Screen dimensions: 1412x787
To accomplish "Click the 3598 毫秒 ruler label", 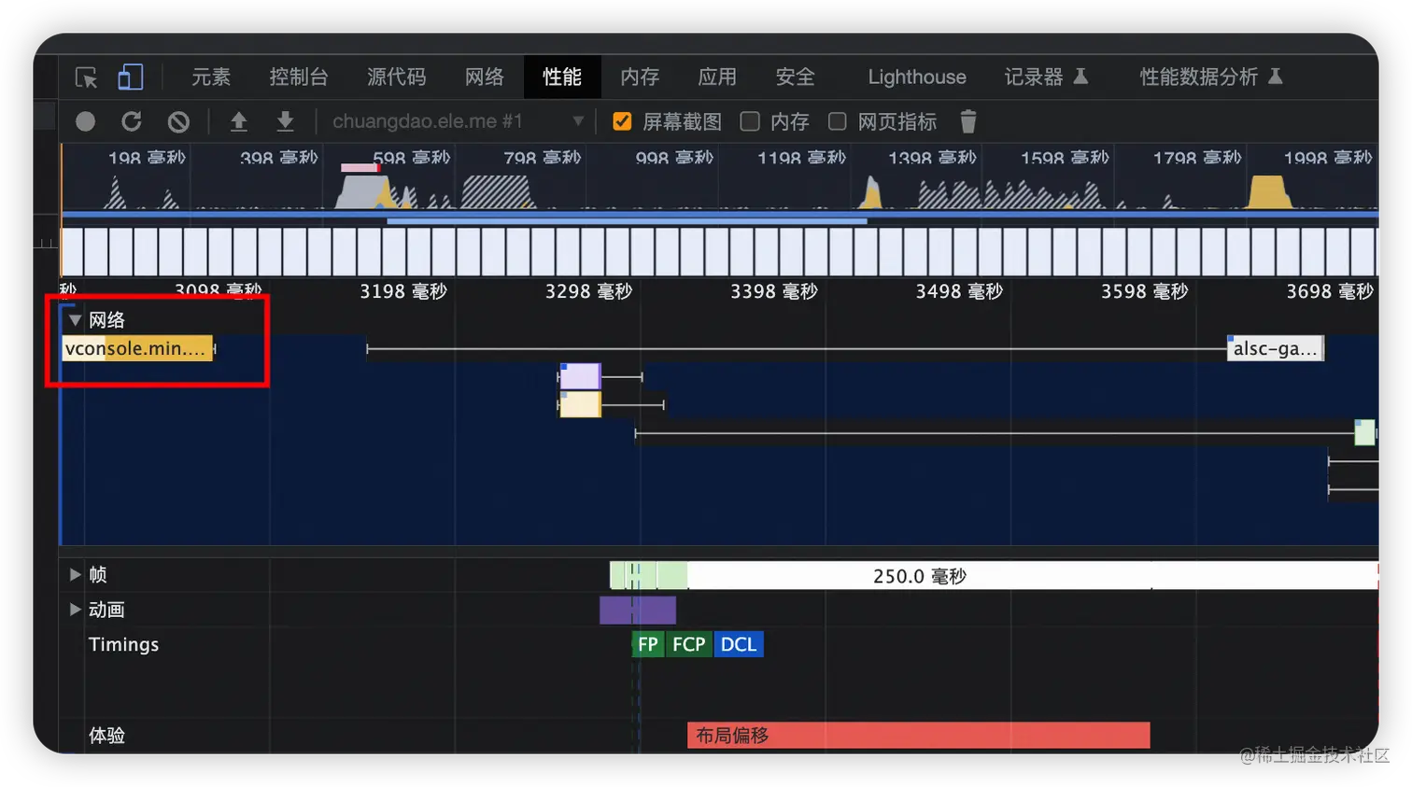I will pyautogui.click(x=1145, y=291).
